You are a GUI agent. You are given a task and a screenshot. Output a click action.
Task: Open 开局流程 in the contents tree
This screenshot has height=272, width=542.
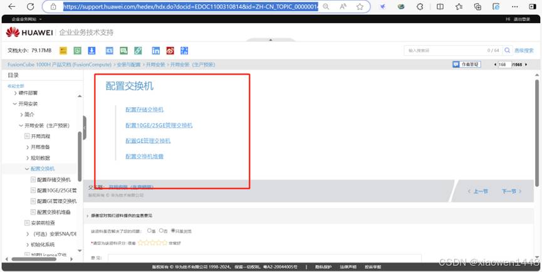(40, 136)
